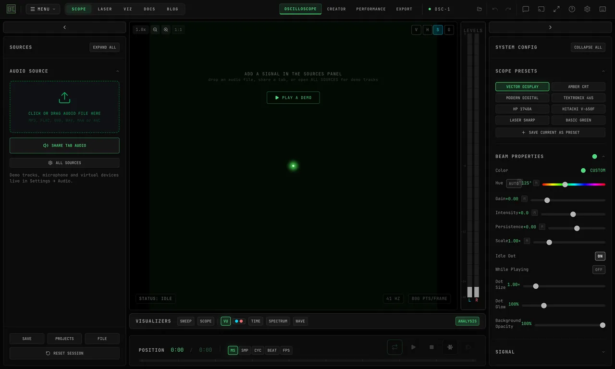Click the audio upload drop zone

(x=64, y=107)
